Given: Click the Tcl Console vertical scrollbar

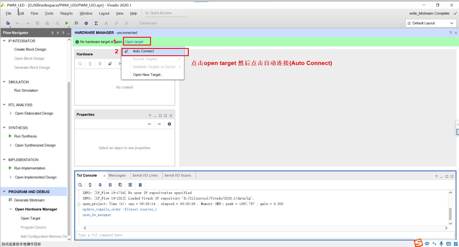Looking at the screenshot, I should [x=450, y=214].
